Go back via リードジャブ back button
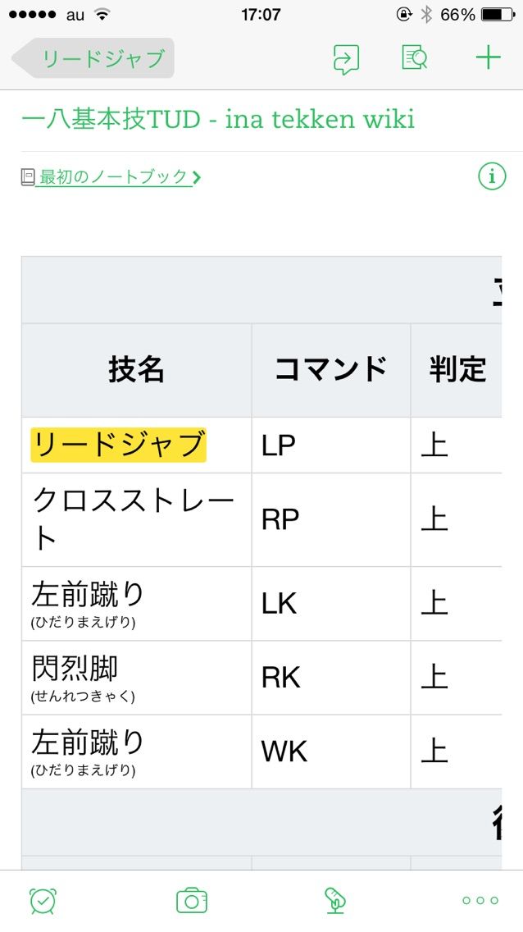The height and width of the screenshot is (932, 523). tap(93, 58)
